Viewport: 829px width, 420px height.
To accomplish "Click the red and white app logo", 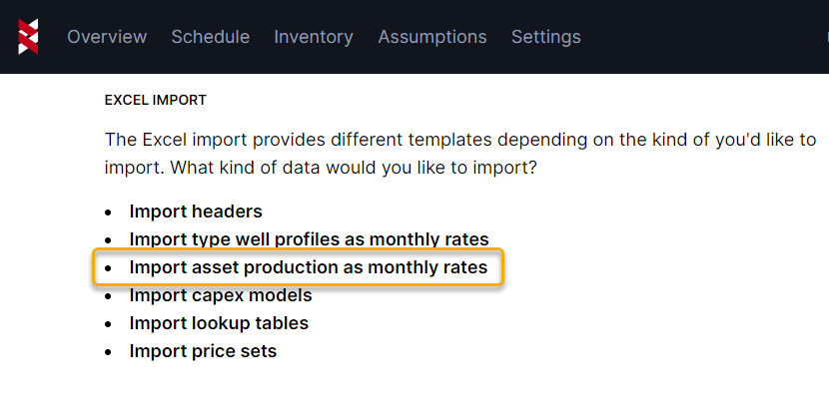I will click(x=28, y=37).
